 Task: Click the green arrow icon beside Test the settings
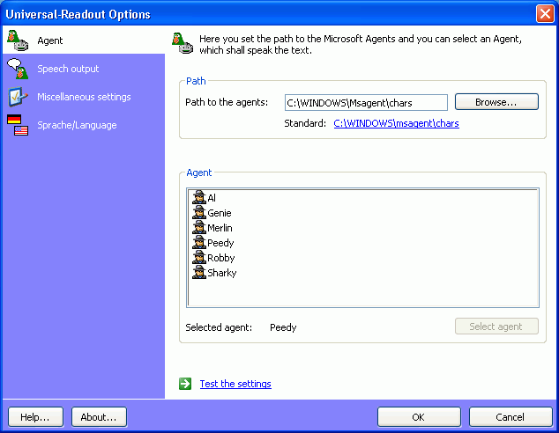185,384
